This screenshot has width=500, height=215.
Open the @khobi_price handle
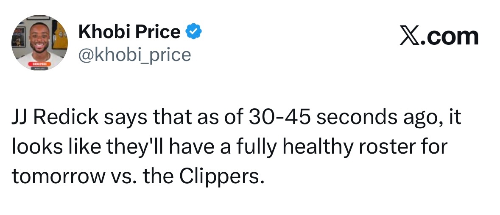[x=135, y=54]
